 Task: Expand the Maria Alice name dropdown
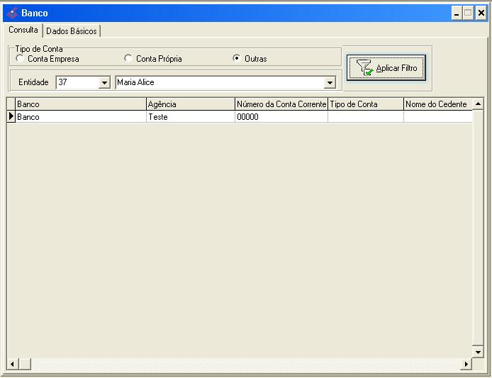click(x=329, y=83)
